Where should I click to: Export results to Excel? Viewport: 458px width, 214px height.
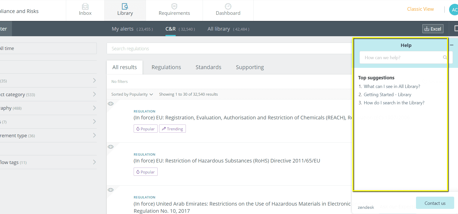click(433, 29)
